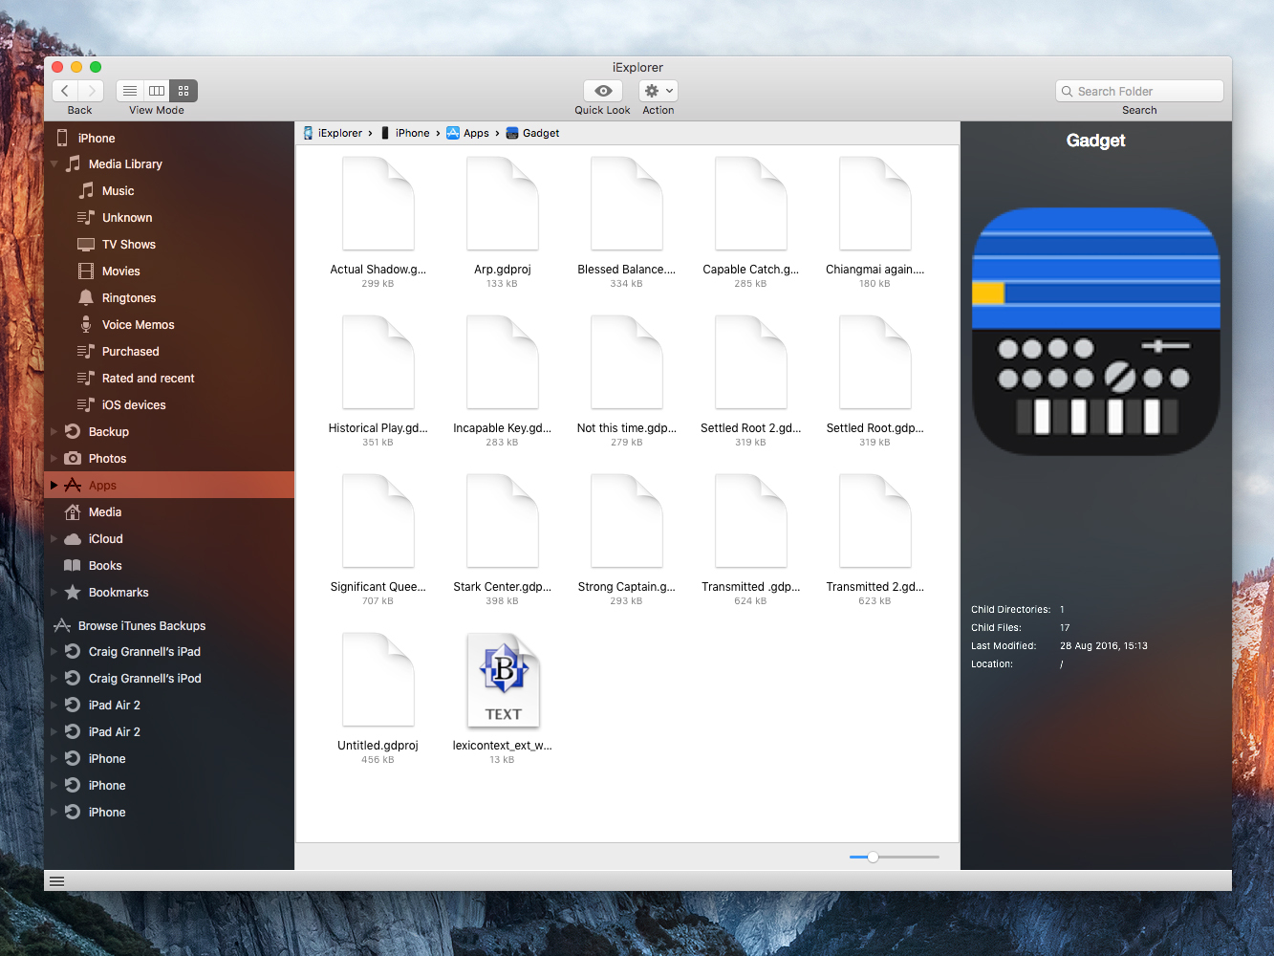Open the Apps sidebar row
The width and height of the screenshot is (1274, 956).
pyautogui.click(x=169, y=486)
